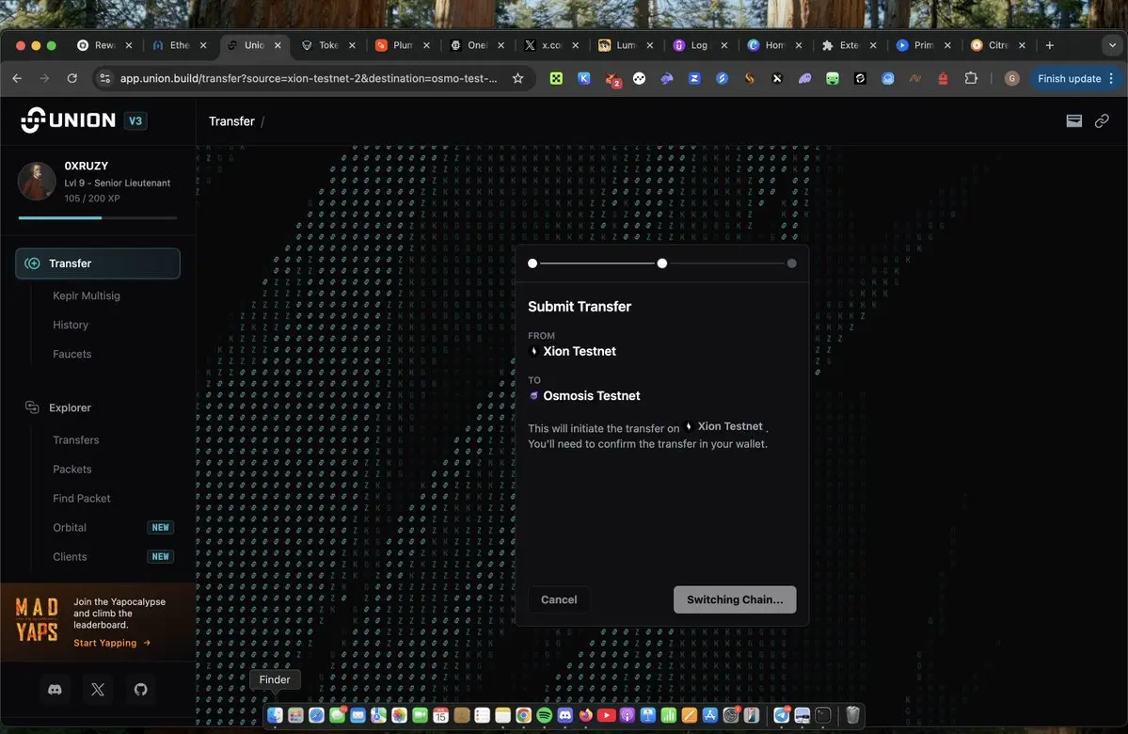Expand the tab search dropdown
Viewport: 1128px width, 734px height.
[x=1112, y=45]
